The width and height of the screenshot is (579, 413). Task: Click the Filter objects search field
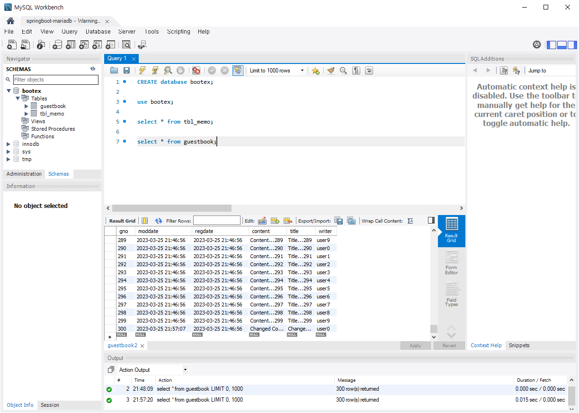tap(56, 80)
